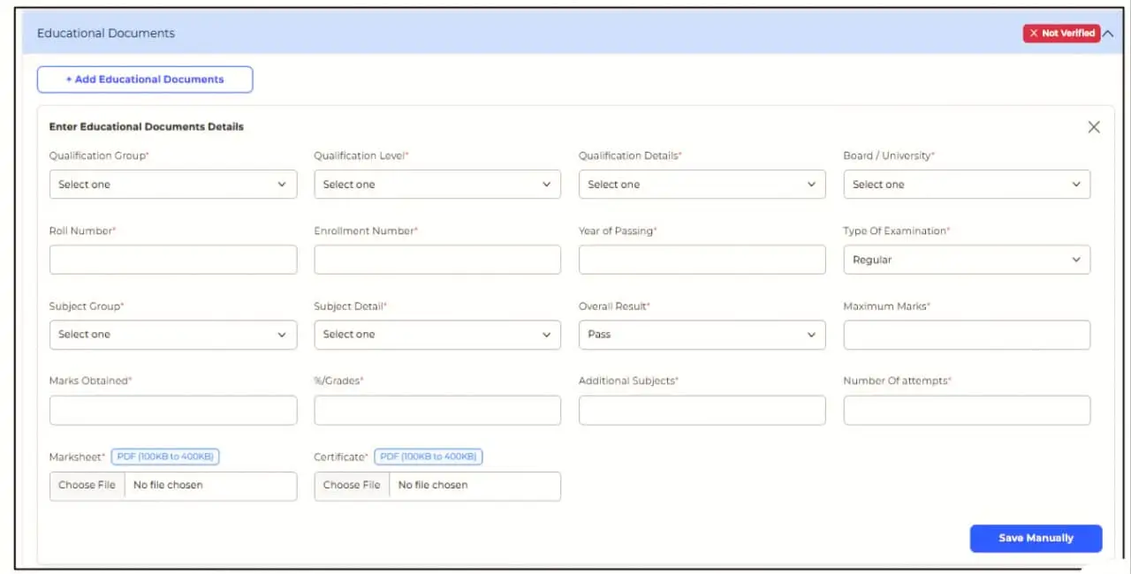Close the Enter Educational Documents Details panel
Viewport: 1131px width, 574px height.
1093,126
